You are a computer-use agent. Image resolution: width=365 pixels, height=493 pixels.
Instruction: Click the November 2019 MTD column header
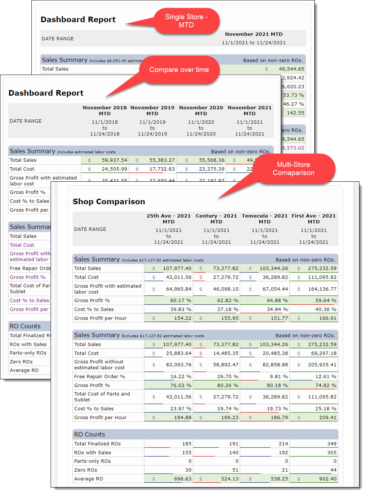click(152, 110)
